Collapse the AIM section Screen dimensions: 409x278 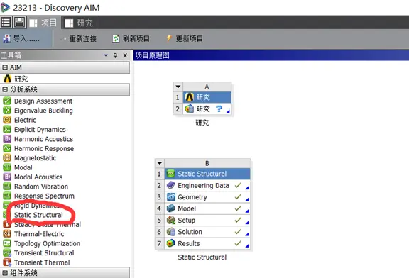(x=5, y=67)
